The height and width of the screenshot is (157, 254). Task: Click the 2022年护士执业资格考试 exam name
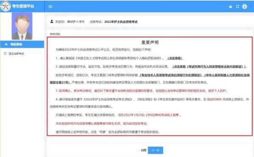coord(121,22)
